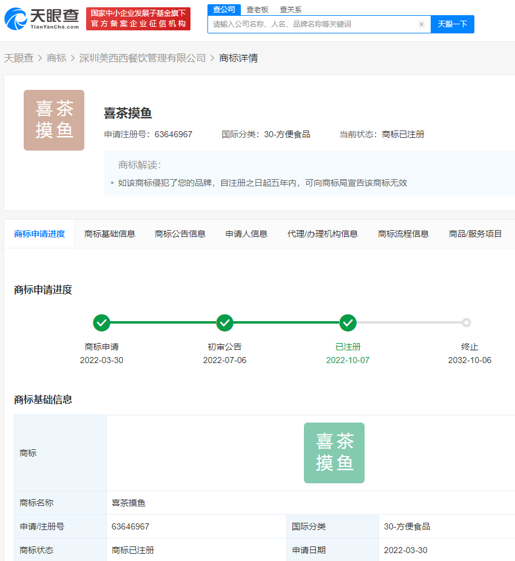Click the 天眼一下 search button
The width and height of the screenshot is (515, 561).
coord(452,24)
